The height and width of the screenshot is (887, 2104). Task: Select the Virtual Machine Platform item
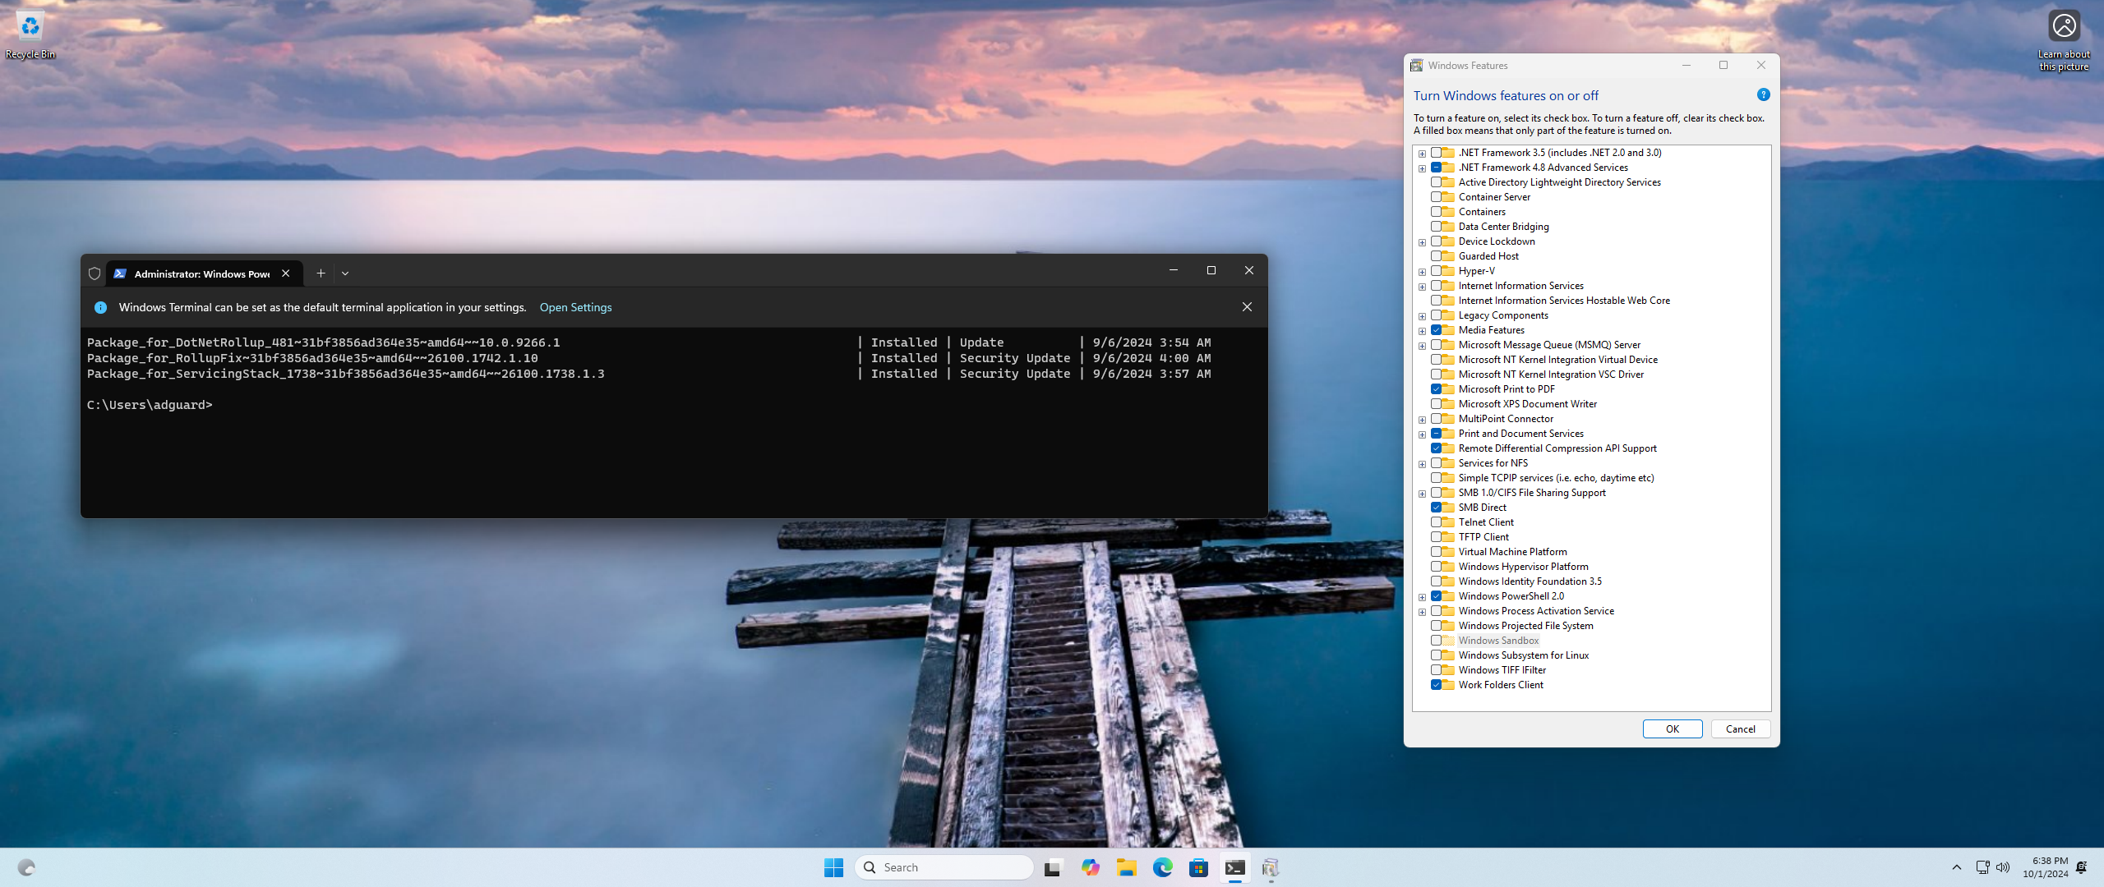(1512, 552)
